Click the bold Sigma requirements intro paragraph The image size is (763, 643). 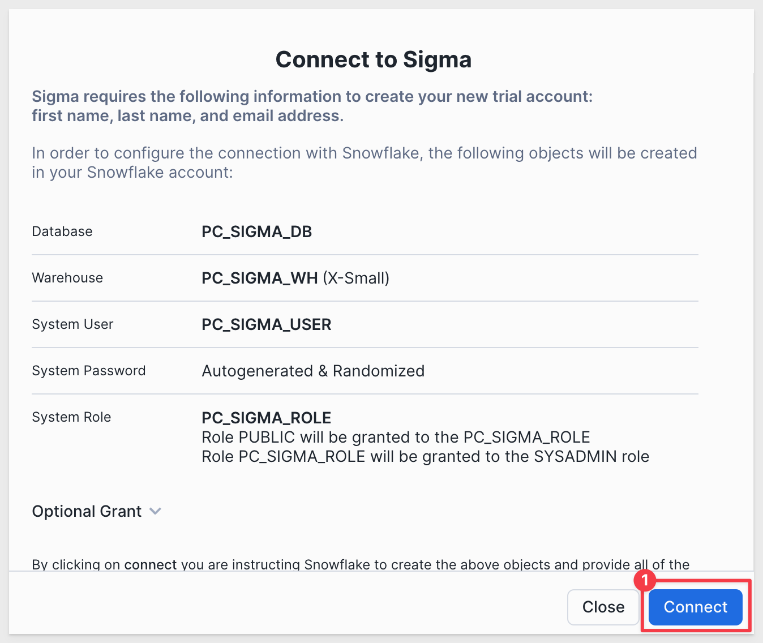[x=312, y=106]
